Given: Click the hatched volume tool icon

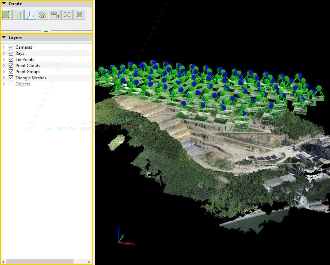Looking at the screenshot, I should (x=79, y=15).
